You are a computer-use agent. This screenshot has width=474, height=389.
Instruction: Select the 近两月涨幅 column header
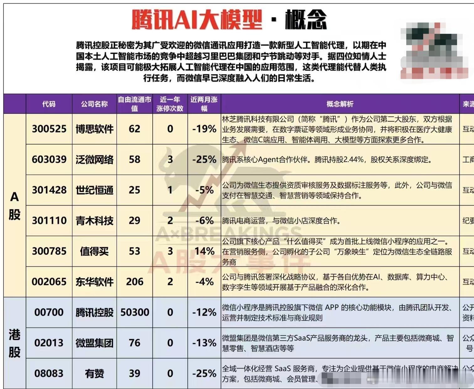pos(204,104)
